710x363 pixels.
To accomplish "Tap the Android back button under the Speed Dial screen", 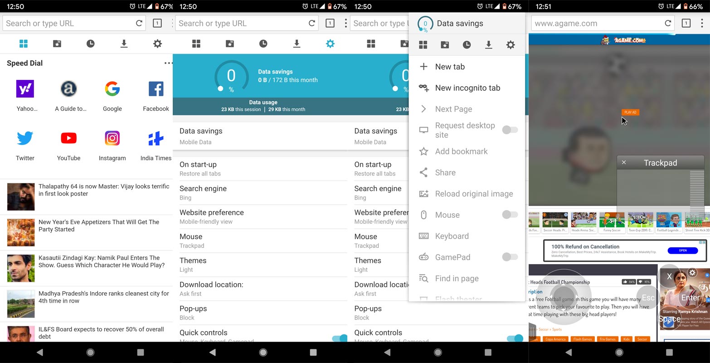I will click(39, 352).
